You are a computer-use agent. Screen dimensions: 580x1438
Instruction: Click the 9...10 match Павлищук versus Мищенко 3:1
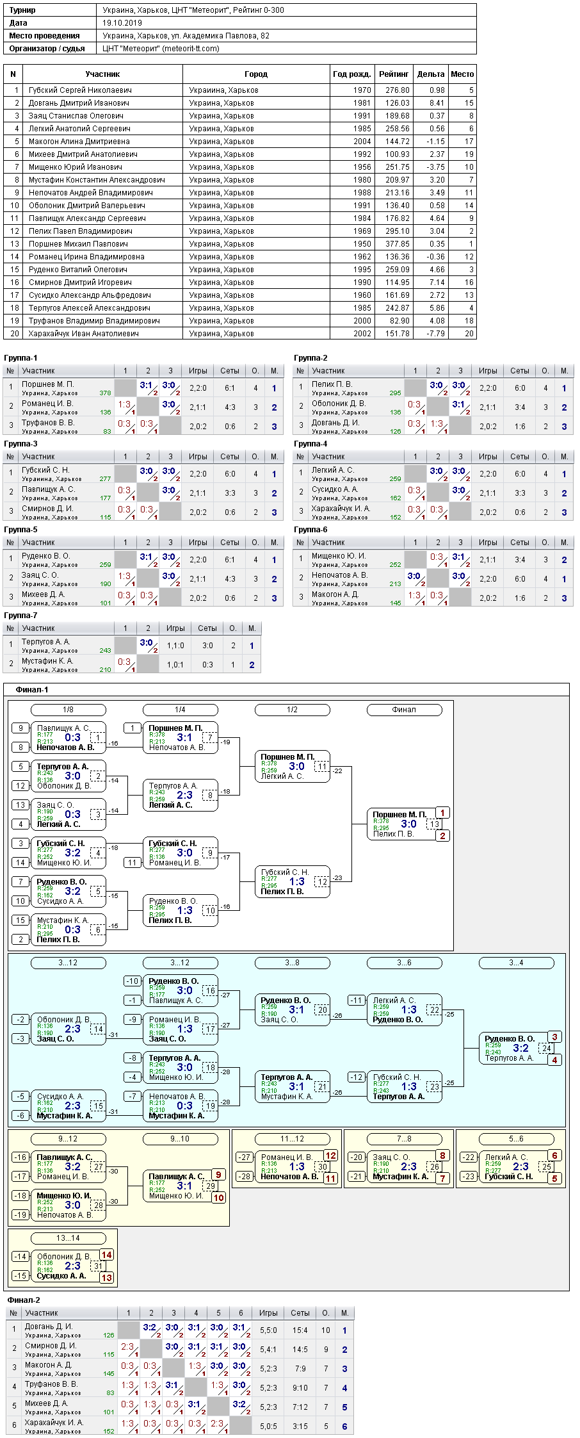(180, 1186)
